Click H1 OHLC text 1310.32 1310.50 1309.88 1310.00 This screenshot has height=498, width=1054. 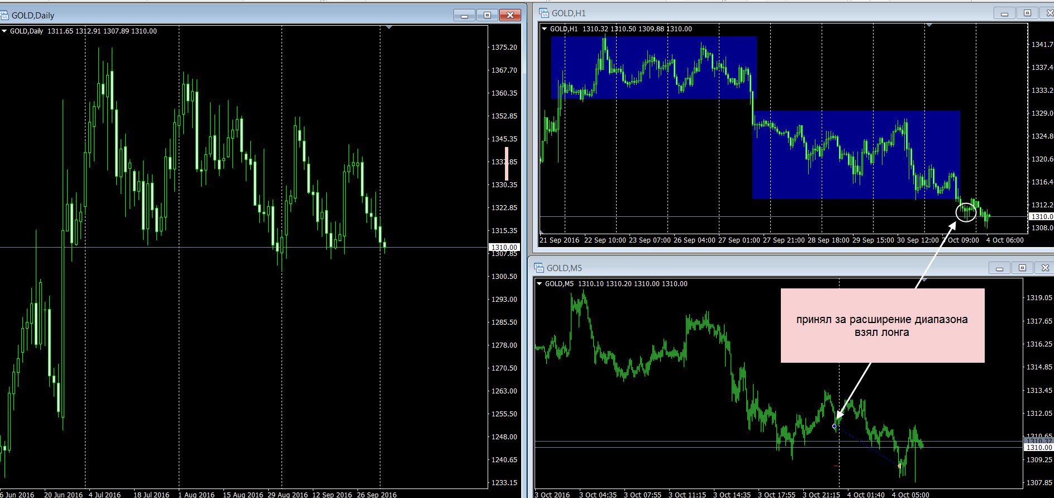[637, 29]
